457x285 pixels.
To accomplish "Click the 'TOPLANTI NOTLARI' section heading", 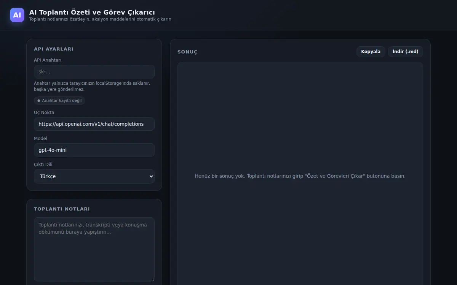I will click(62, 209).
